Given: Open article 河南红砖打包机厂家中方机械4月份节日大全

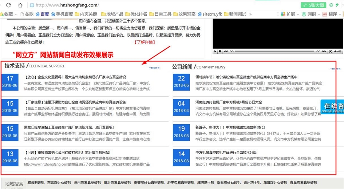Looking at the screenshot, I should (x=229, y=102).
